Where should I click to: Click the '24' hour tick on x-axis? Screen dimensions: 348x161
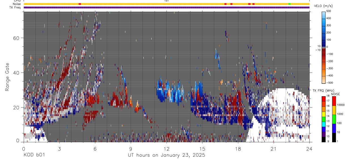click(x=309, y=149)
